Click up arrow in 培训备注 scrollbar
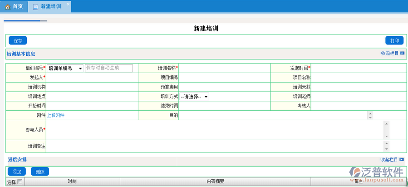 click(386, 143)
